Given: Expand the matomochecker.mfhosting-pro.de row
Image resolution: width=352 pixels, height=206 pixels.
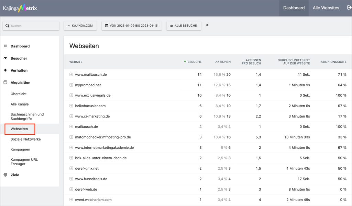Looking at the screenshot, I should pyautogui.click(x=71, y=137).
